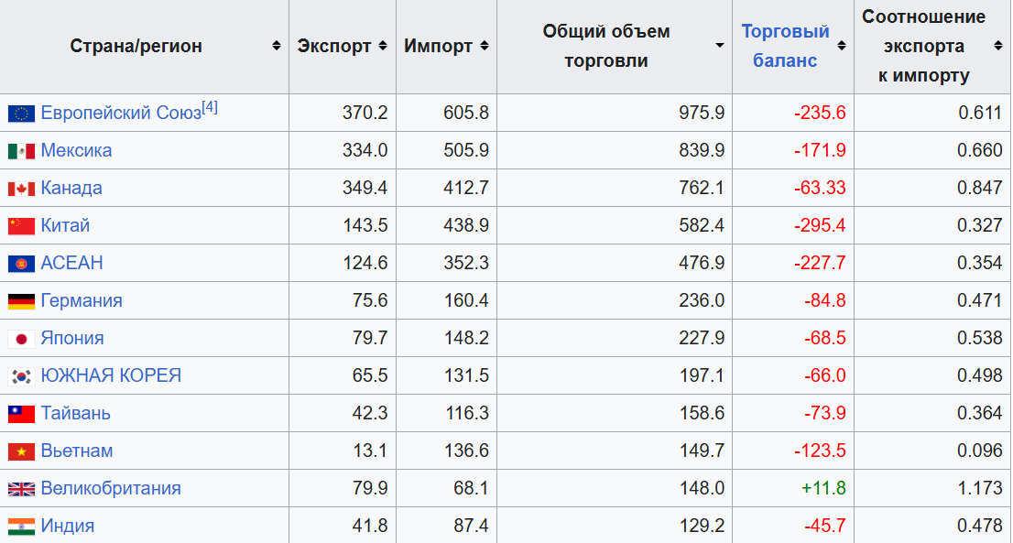Open footnote reference [4]
The height and width of the screenshot is (543, 1013).
tap(210, 108)
